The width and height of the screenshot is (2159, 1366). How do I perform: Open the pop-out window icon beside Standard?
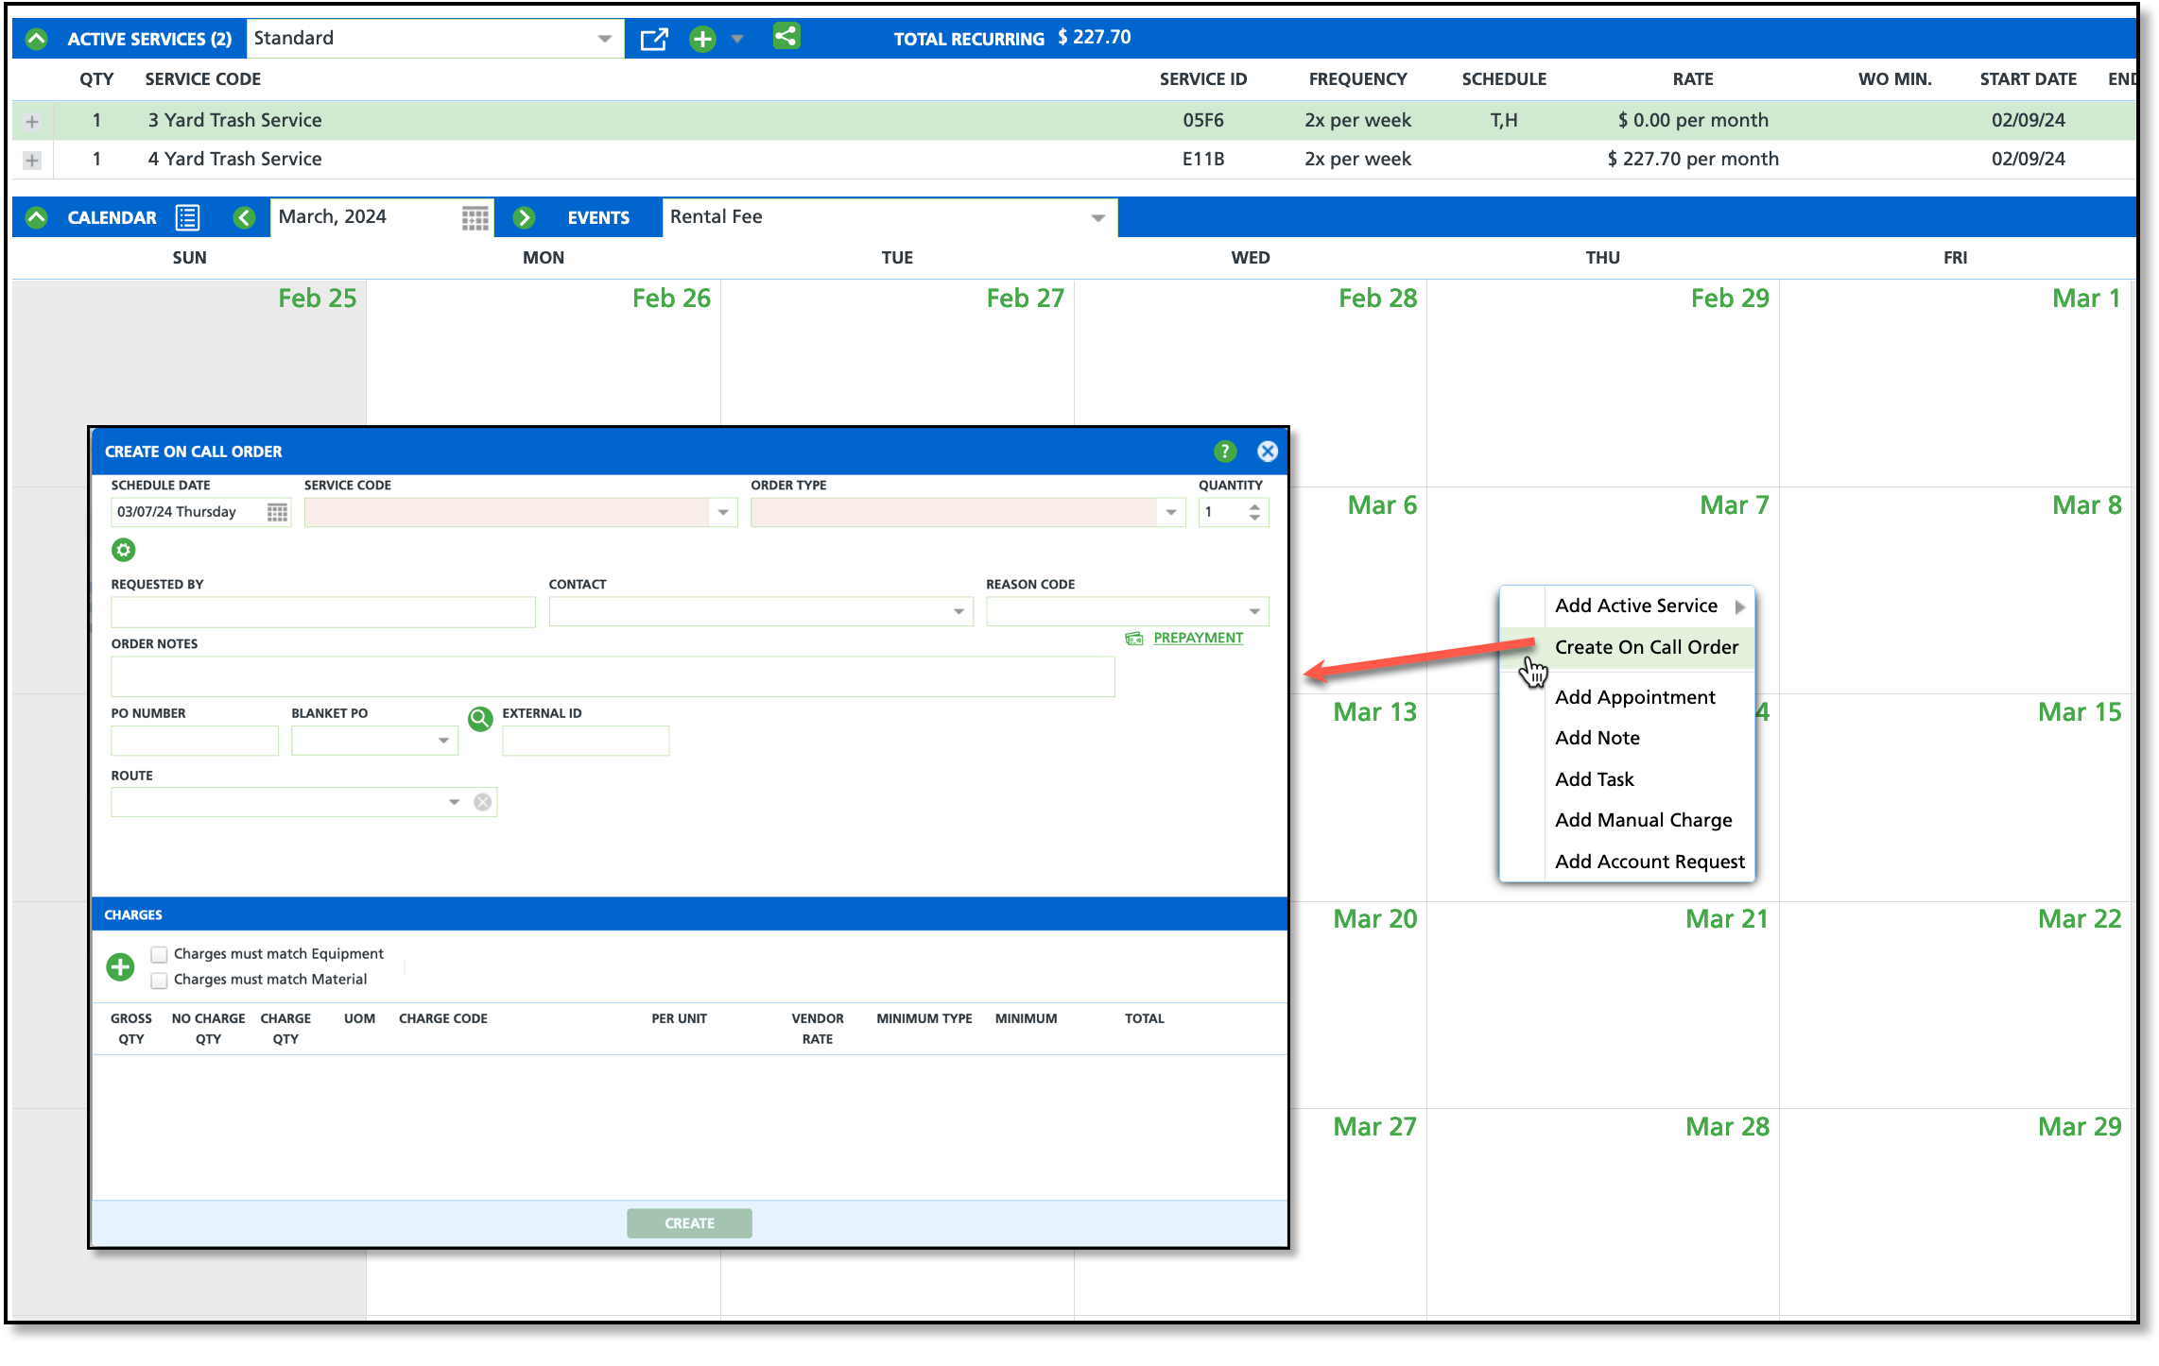pos(653,39)
